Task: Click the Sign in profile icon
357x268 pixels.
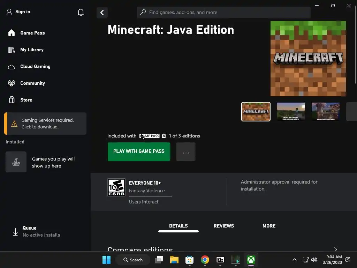Action: 9,12
